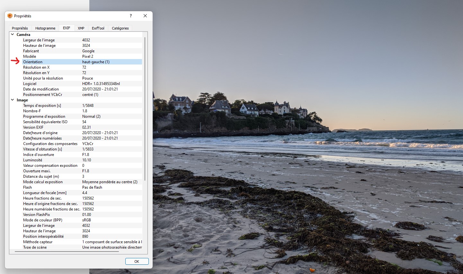This screenshot has width=463, height=274.
Task: Click the OK button
Action: point(137,261)
